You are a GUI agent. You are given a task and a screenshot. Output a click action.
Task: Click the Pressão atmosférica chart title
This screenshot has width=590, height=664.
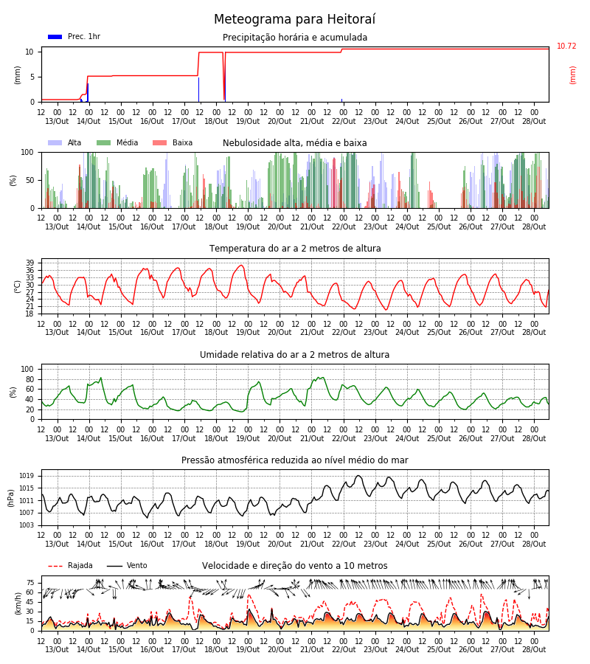(x=294, y=460)
